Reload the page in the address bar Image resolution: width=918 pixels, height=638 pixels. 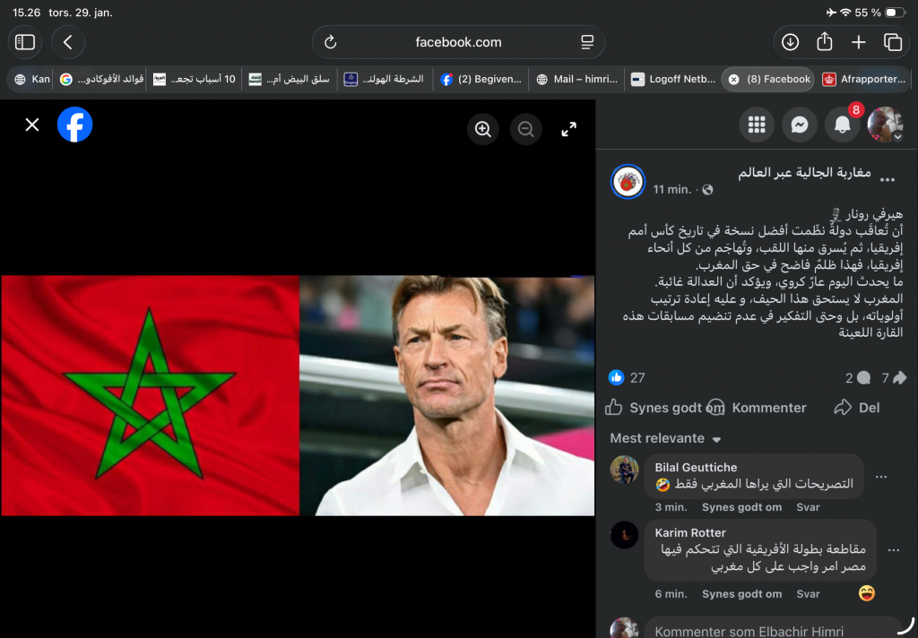[x=330, y=42]
